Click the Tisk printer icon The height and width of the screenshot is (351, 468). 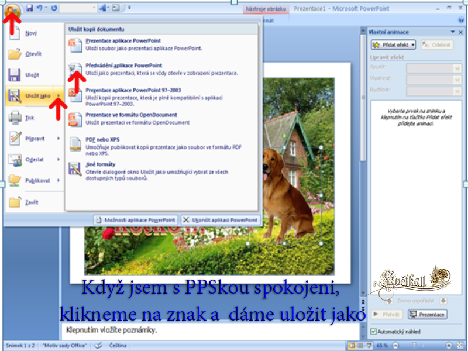[x=15, y=118]
